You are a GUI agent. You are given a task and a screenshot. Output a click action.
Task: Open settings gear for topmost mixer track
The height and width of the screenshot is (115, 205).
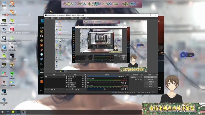click(126, 76)
